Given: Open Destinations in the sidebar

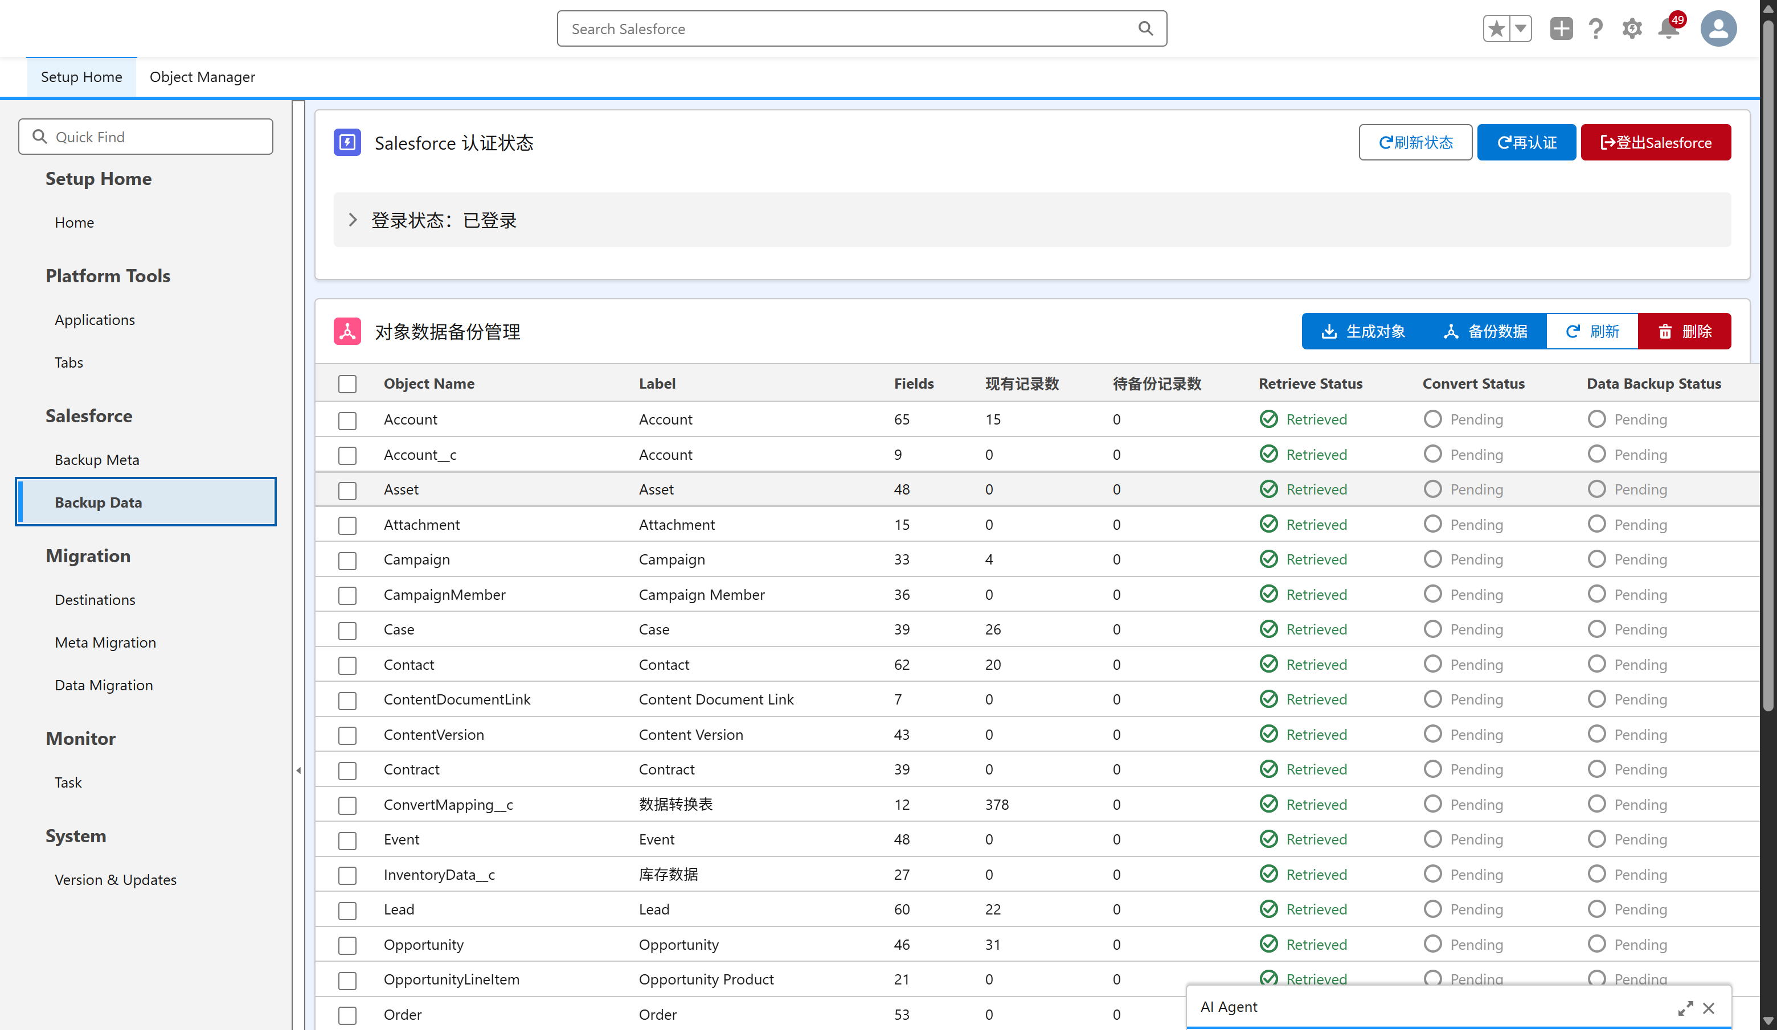Looking at the screenshot, I should (95, 600).
